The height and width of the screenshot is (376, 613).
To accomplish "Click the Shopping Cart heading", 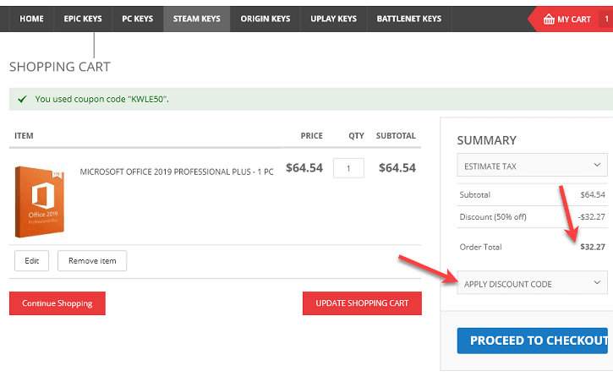I will 60,67.
